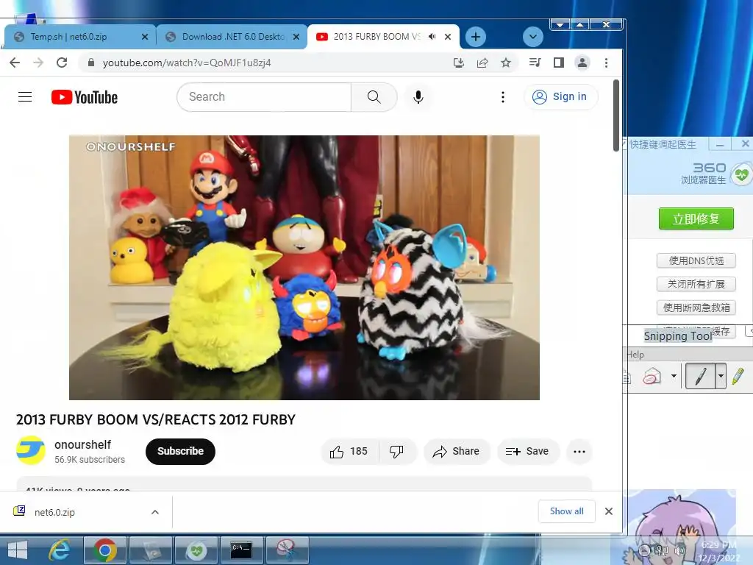This screenshot has height=565, width=753.
Task: Open a new tab with plus button
Action: 476,37
